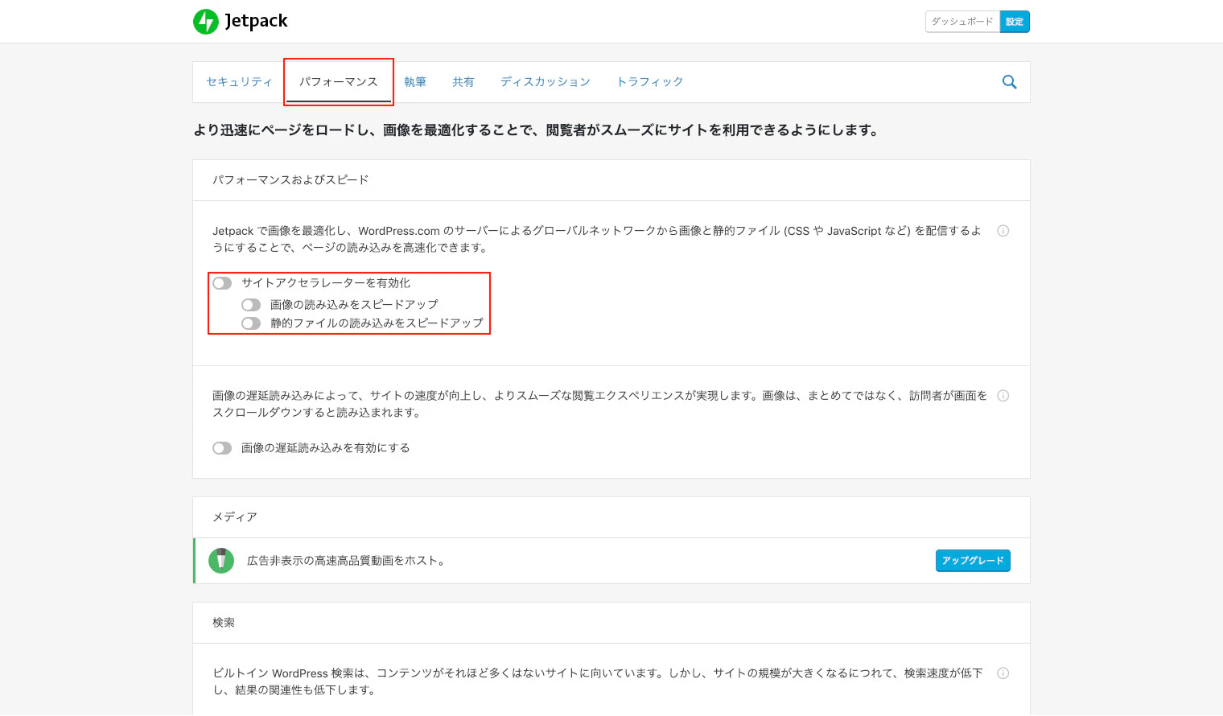The height and width of the screenshot is (716, 1223).
Task: Open the 執筆 tab
Action: coord(415,82)
